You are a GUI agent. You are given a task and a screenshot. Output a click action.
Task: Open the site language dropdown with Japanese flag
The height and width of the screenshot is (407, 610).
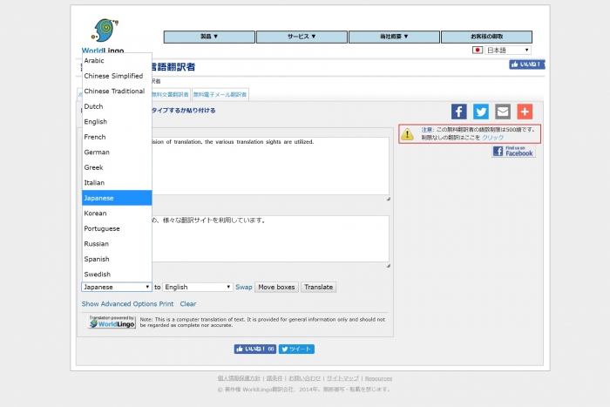pyautogui.click(x=502, y=51)
